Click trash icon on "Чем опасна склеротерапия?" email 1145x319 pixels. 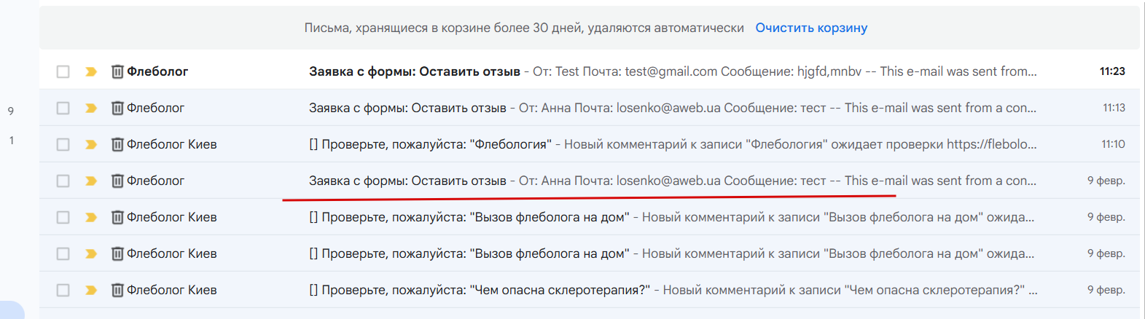117,290
